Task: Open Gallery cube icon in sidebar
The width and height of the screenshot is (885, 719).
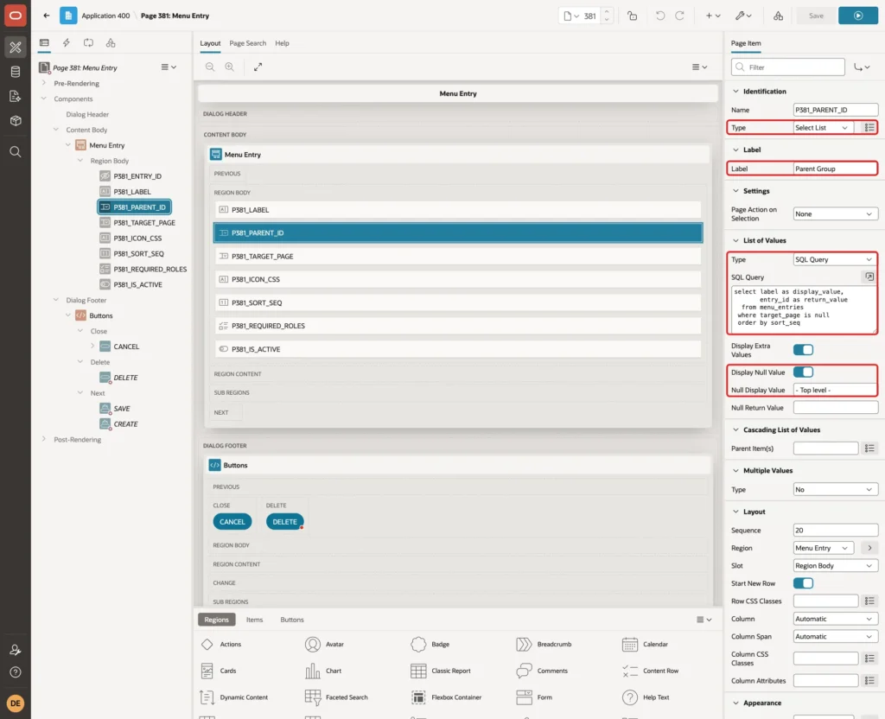Action: (x=16, y=121)
